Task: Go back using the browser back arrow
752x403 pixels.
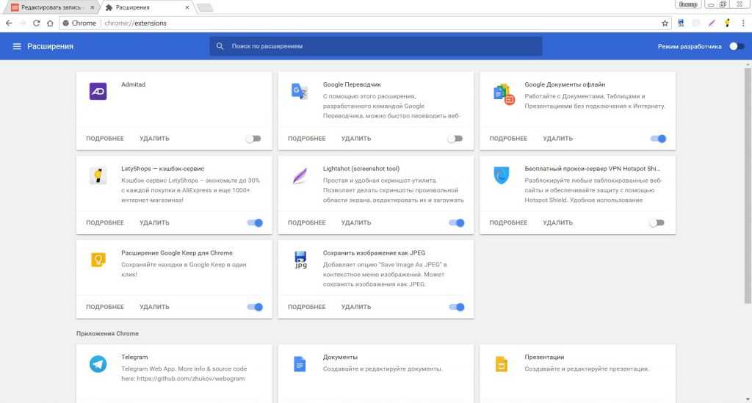Action: (9, 23)
